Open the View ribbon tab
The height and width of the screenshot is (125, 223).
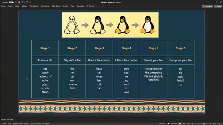pyautogui.click(x=72, y=6)
